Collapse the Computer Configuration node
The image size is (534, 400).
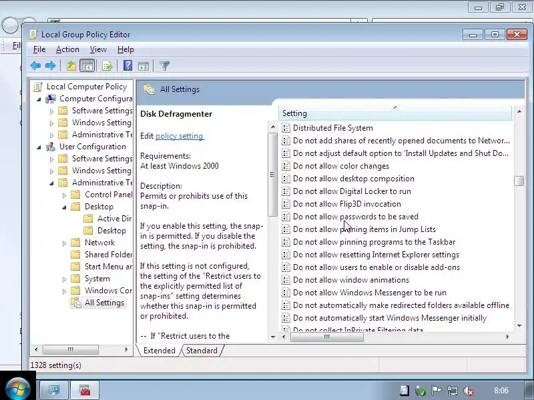(x=39, y=99)
